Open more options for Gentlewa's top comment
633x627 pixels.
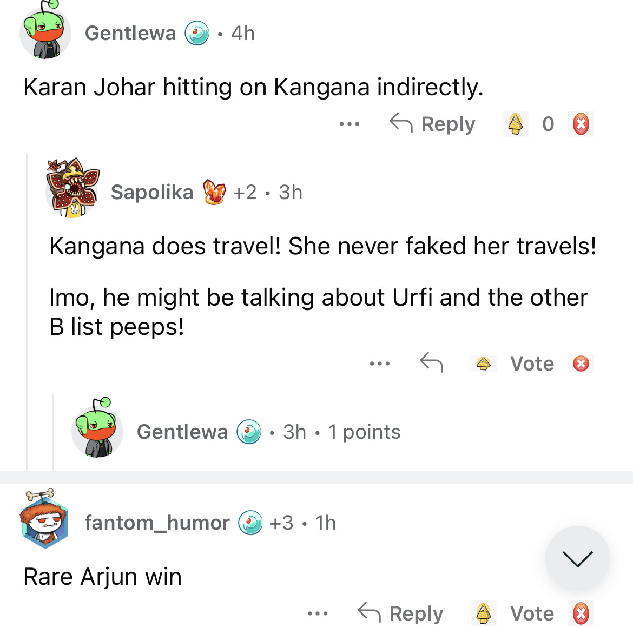[x=350, y=124]
